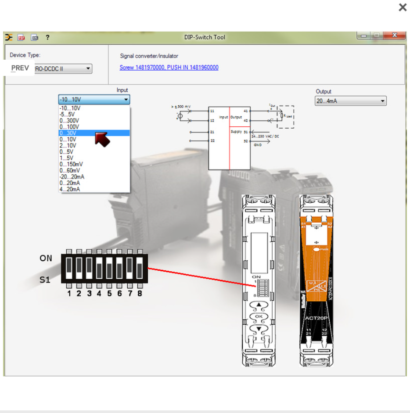Select -5...5V from the input list
The image size is (410, 413).
coord(94,114)
